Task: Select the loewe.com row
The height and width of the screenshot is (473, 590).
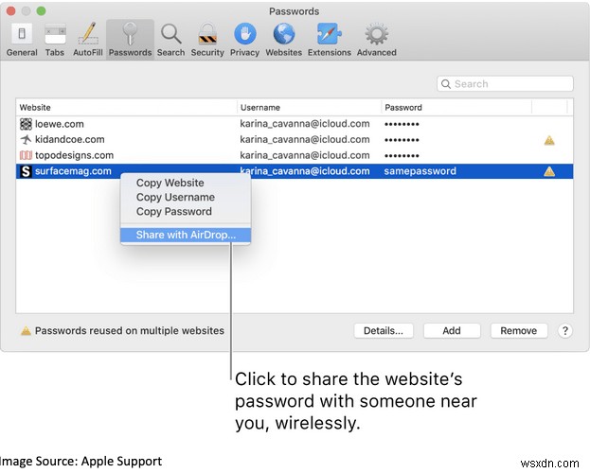Action: pyautogui.click(x=295, y=124)
